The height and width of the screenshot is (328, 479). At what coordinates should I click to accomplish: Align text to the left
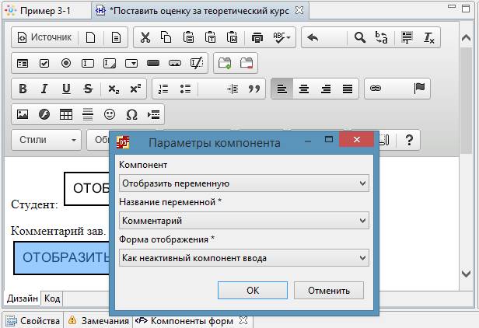pyautogui.click(x=282, y=89)
